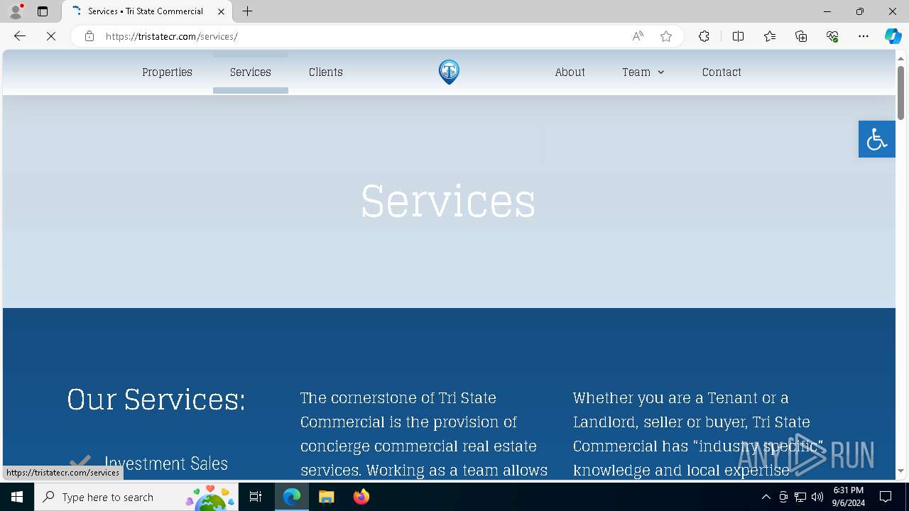Open the Clients page
Viewport: 909px width, 511px height.
pos(326,72)
